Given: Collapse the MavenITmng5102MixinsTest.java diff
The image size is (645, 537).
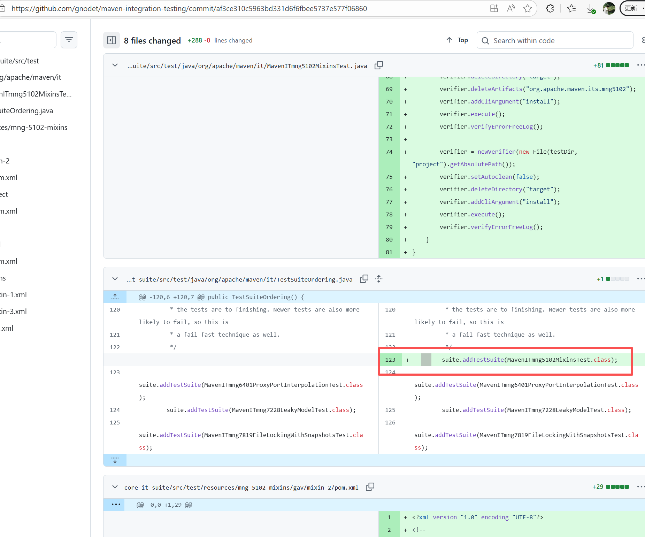Looking at the screenshot, I should coord(115,66).
